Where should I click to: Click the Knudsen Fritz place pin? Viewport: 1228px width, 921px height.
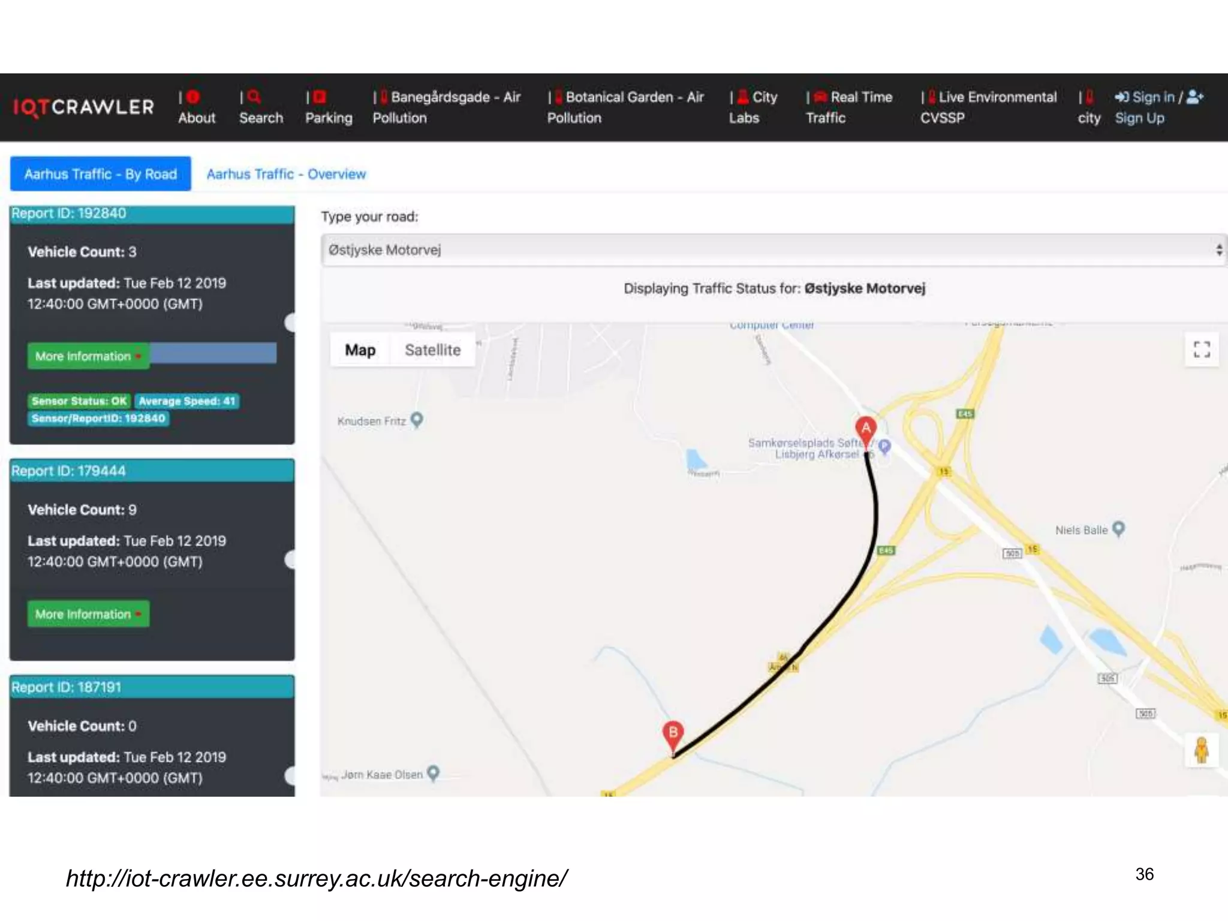(x=417, y=420)
